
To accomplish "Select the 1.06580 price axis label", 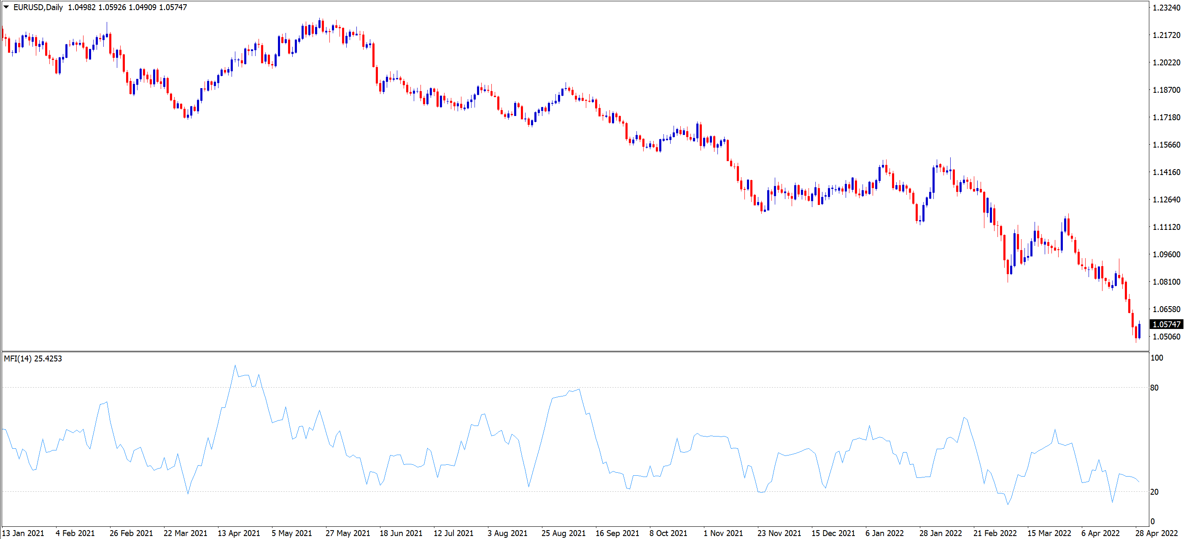I will [1166, 309].
